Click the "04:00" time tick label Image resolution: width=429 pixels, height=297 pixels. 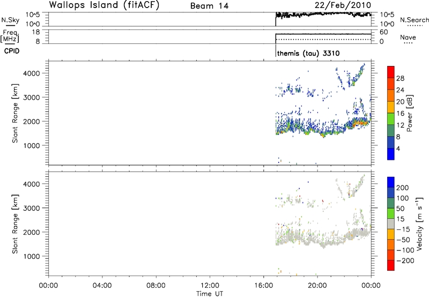[102, 286]
